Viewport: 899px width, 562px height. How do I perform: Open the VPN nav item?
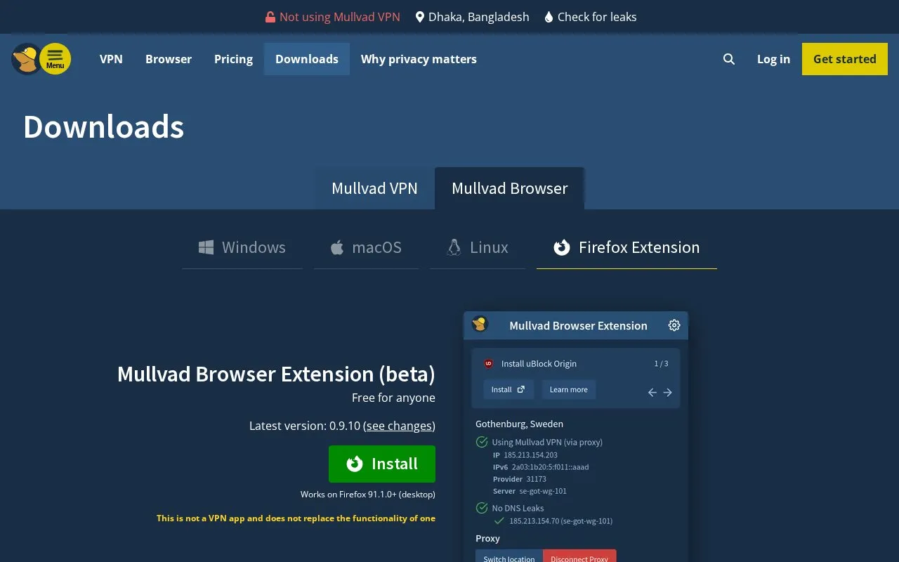coord(111,59)
